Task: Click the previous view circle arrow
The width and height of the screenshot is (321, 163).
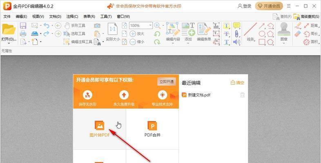Action: 58,26
